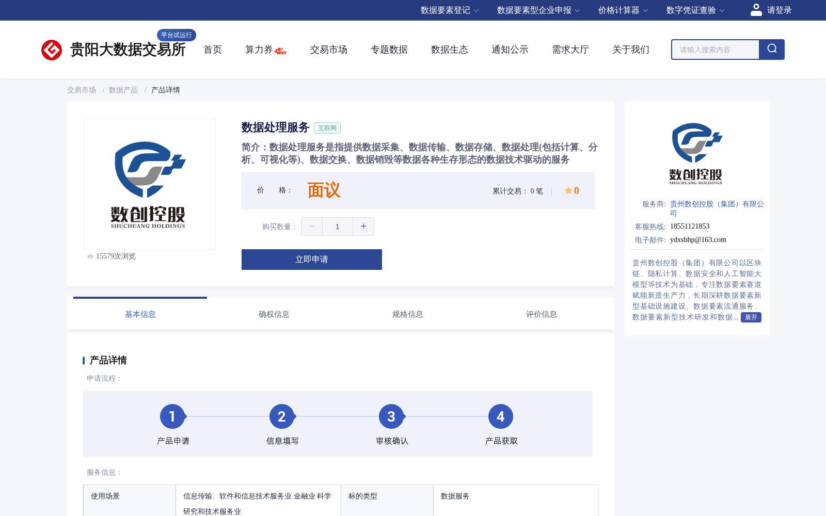Screen dimensions: 826x516
Task: Click the 数据处理服务 product title
Action: [275, 127]
